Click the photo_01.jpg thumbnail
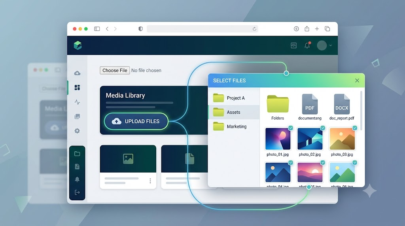 point(278,139)
